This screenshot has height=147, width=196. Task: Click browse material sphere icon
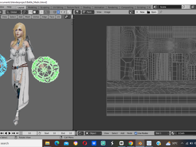(x=173, y=133)
